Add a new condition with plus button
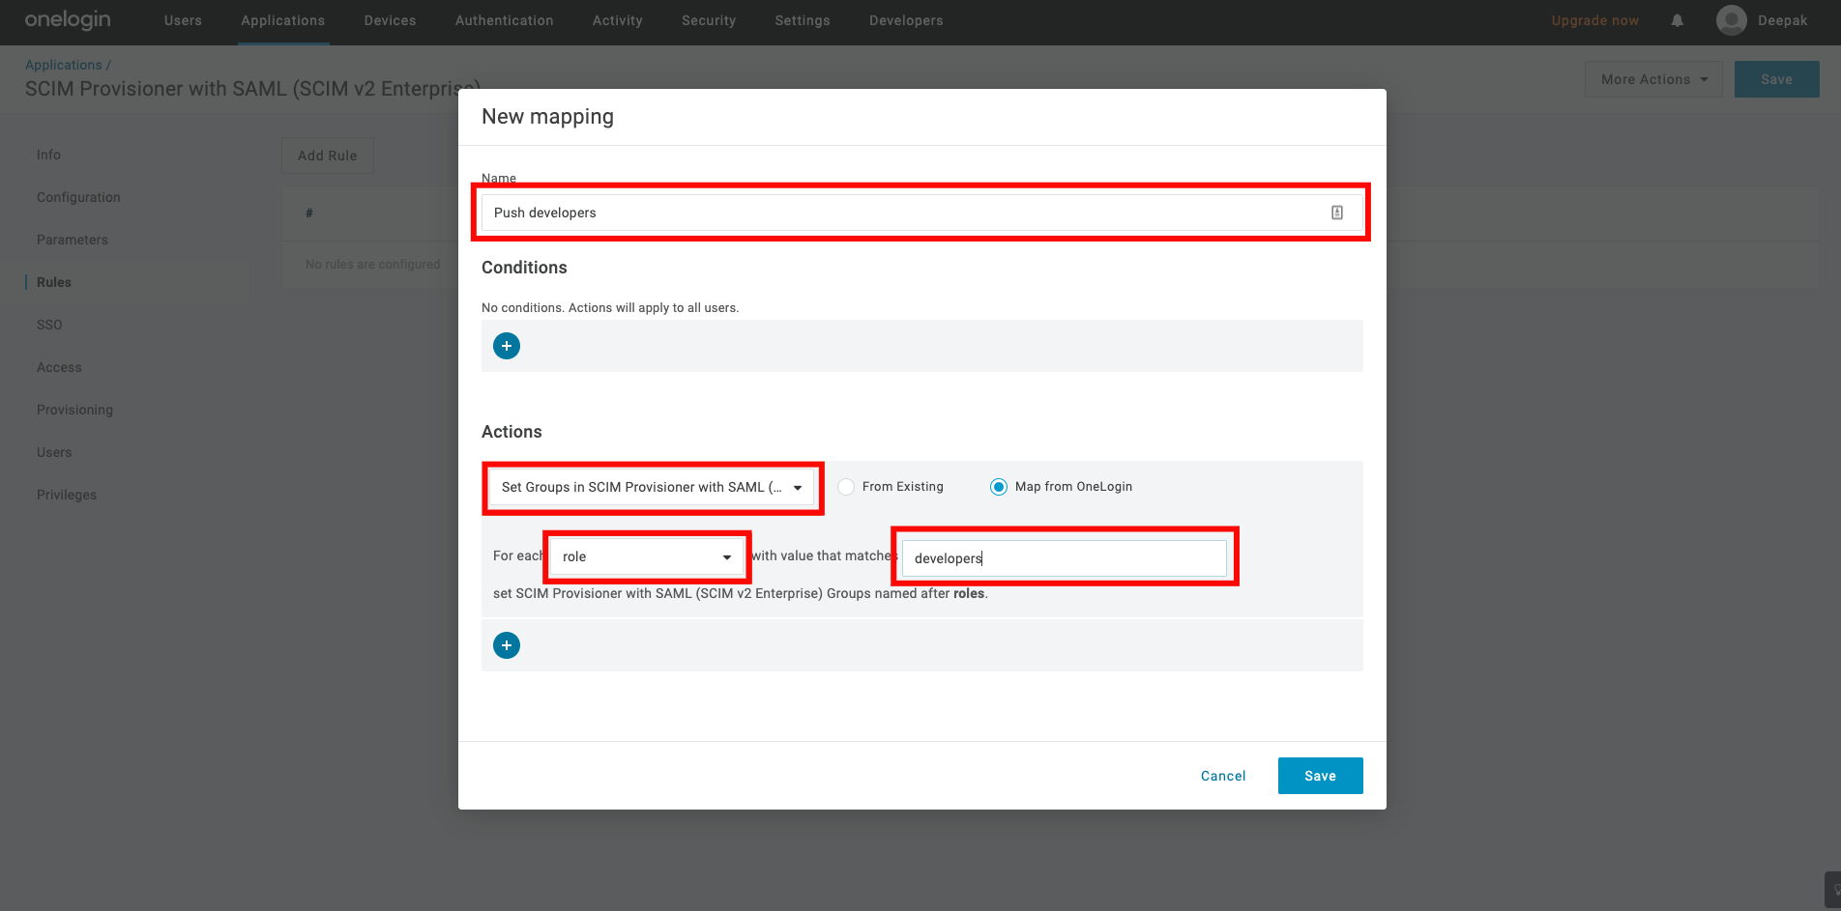The width and height of the screenshot is (1841, 911). coord(507,346)
